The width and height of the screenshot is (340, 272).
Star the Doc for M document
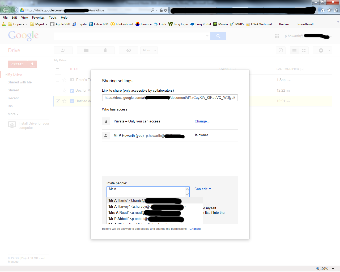pyautogui.click(x=64, y=91)
